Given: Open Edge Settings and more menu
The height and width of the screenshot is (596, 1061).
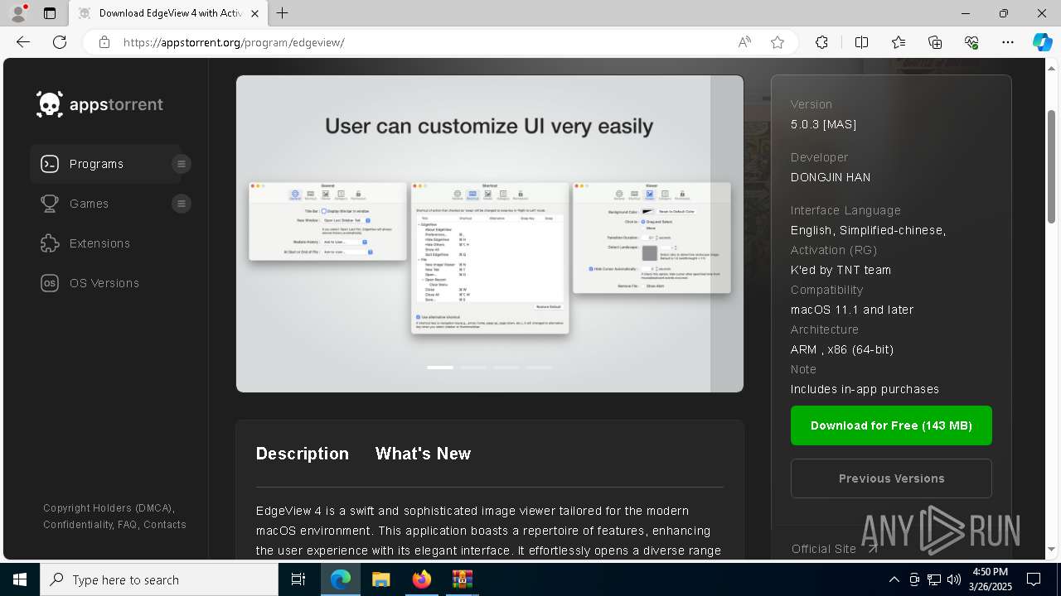Looking at the screenshot, I should coord(1008,42).
